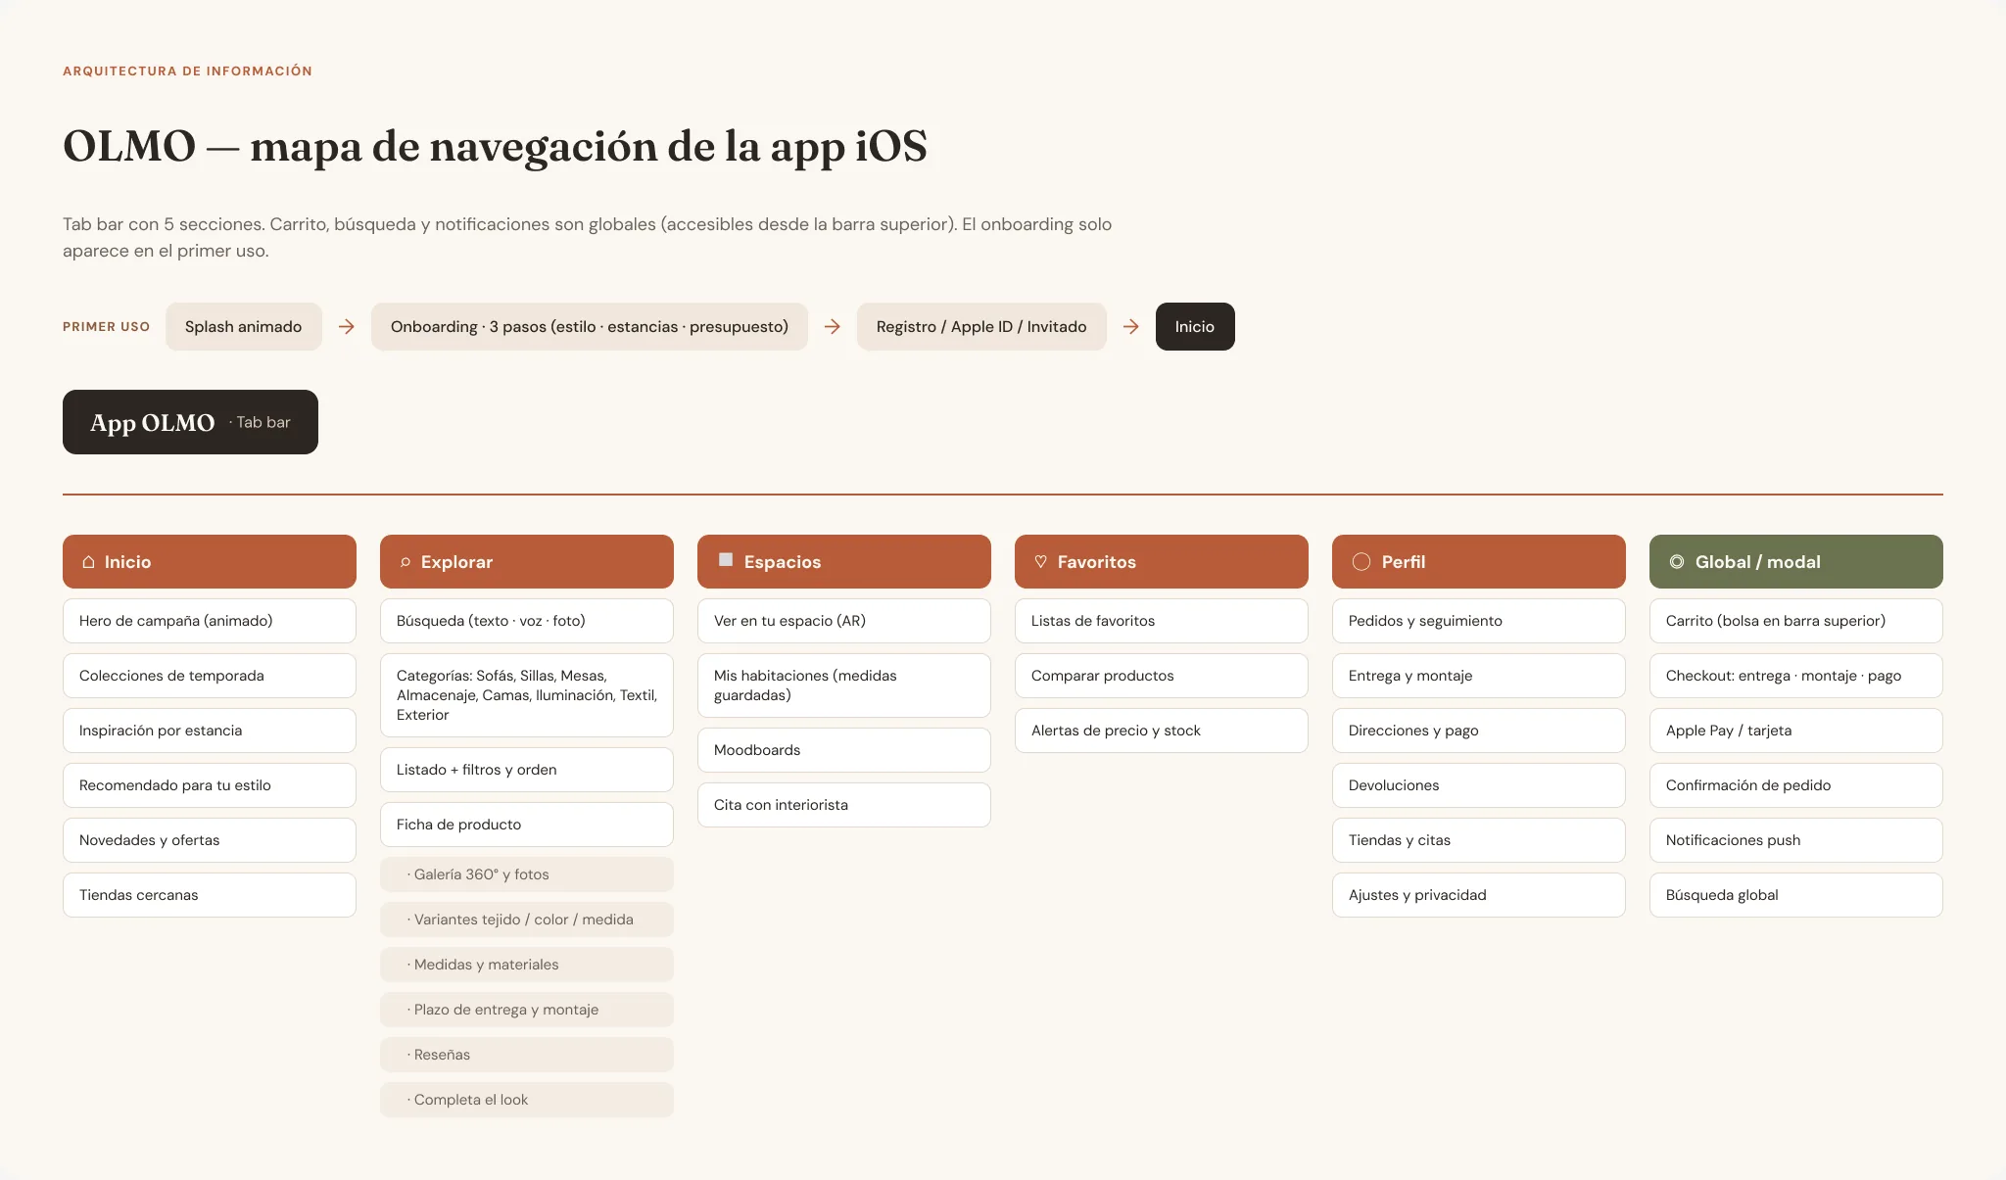Viewport: 2006px width, 1180px height.
Task: Select Colecciones de temporada
Action: [210, 676]
